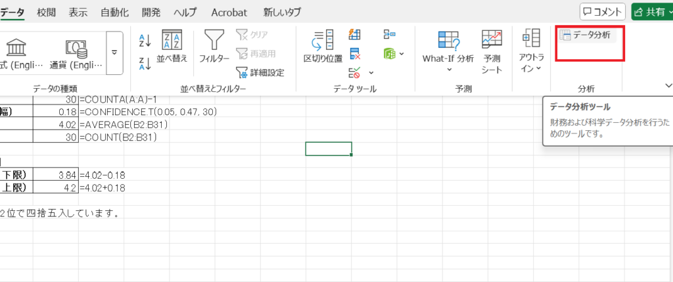Click the クリア filter button

pyautogui.click(x=252, y=35)
